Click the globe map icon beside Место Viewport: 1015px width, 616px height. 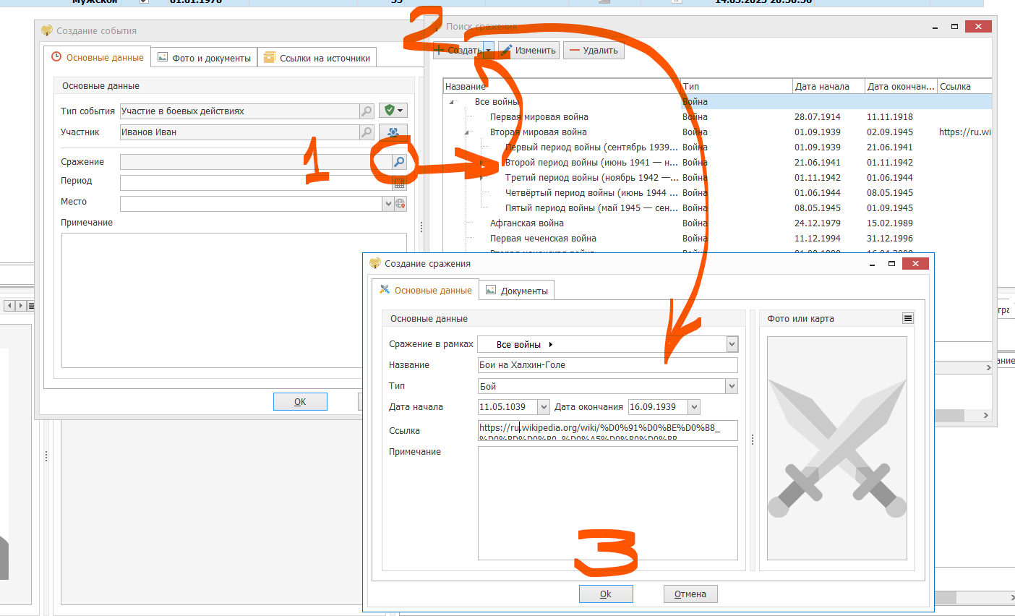point(401,204)
